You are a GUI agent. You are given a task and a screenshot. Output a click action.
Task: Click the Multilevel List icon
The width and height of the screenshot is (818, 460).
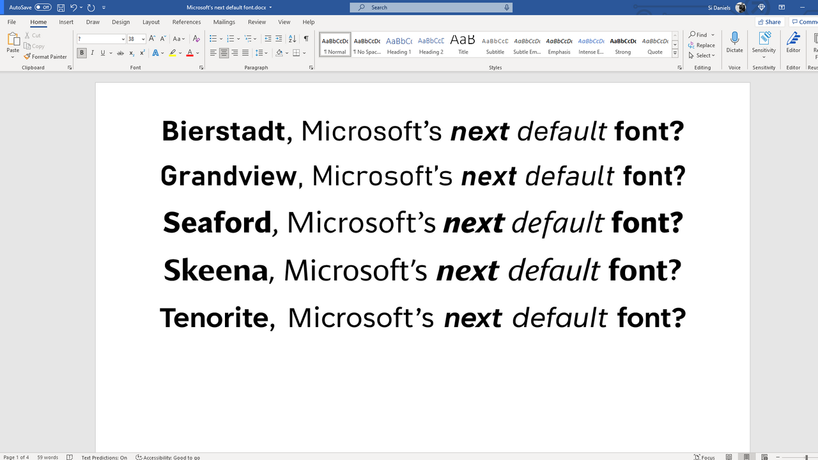click(x=247, y=39)
